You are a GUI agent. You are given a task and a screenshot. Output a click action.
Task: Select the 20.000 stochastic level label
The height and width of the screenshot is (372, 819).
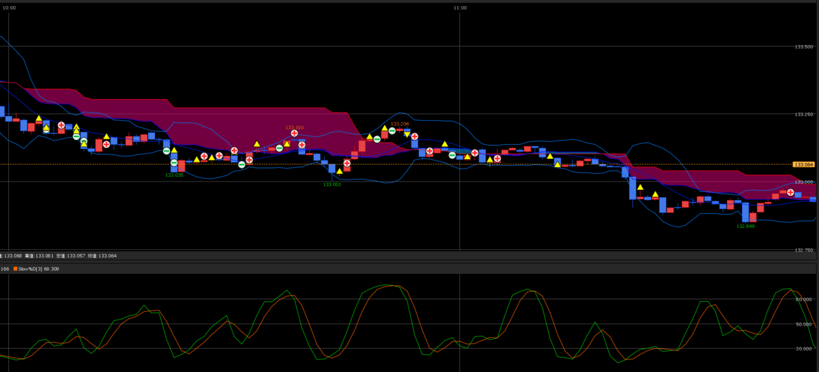click(x=805, y=348)
